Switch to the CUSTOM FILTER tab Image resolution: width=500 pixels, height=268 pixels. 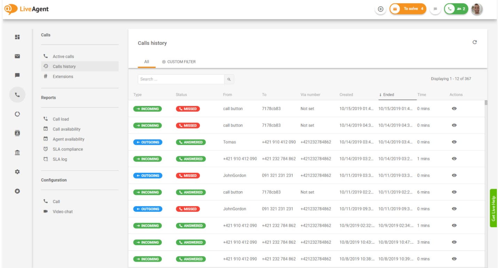click(x=179, y=62)
